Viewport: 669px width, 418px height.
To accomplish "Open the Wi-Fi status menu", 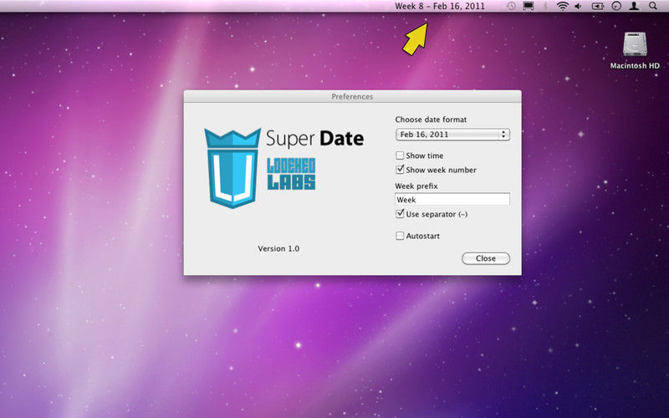I will pos(563,6).
